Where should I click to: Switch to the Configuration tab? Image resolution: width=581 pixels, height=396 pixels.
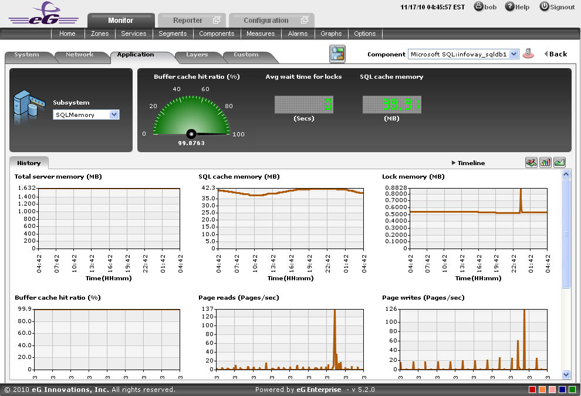(x=272, y=21)
